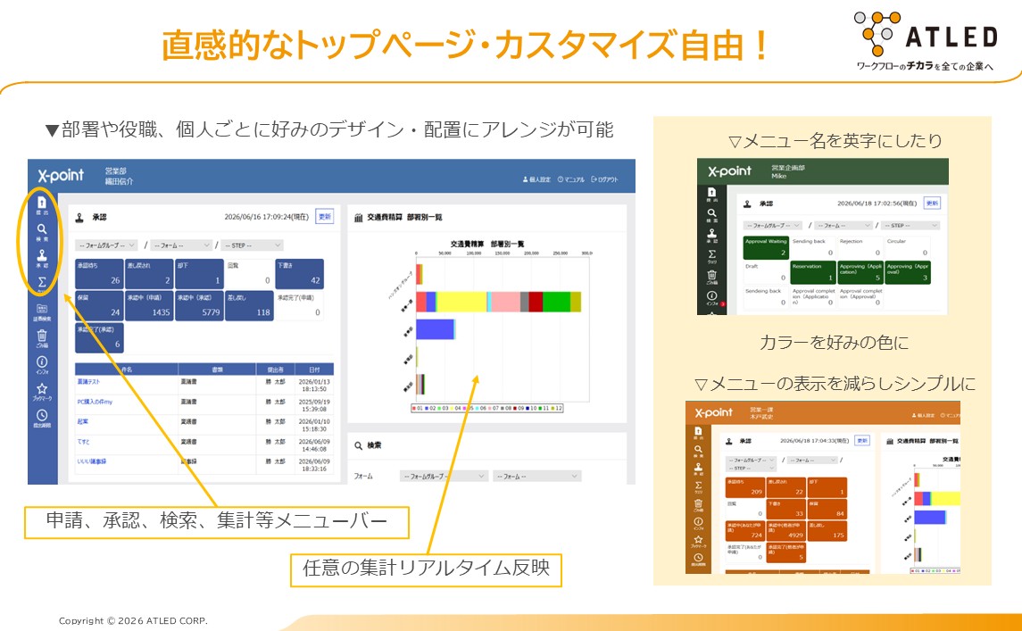
Task: Click ログアウト in the blue header
Action: click(x=605, y=179)
